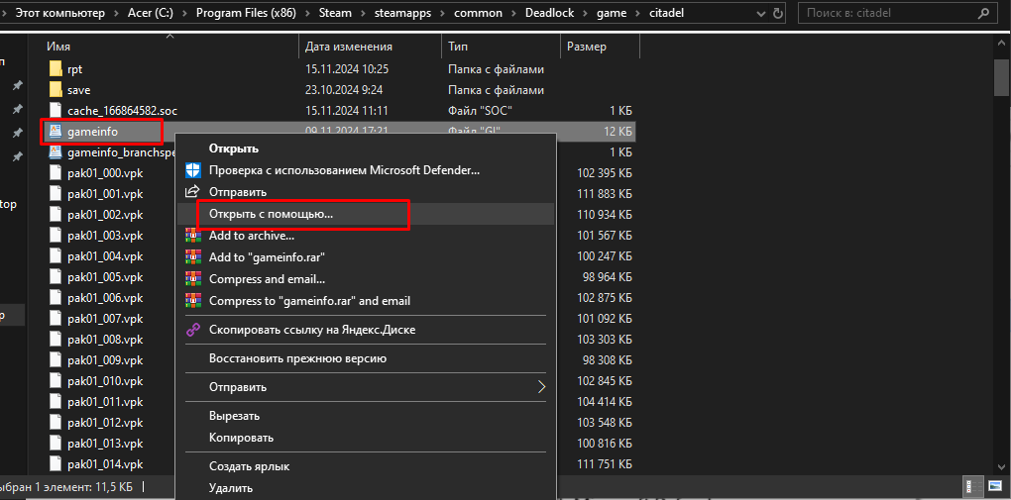Click the cache_166864582.soc file icon
Screen dimensions: 1011x500
56,110
